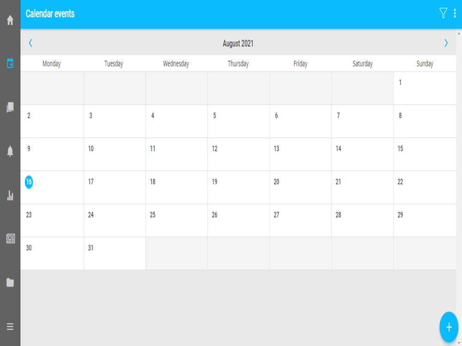The width and height of the screenshot is (462, 346).
Task: Open the Notifications bell icon
Action: (x=10, y=151)
